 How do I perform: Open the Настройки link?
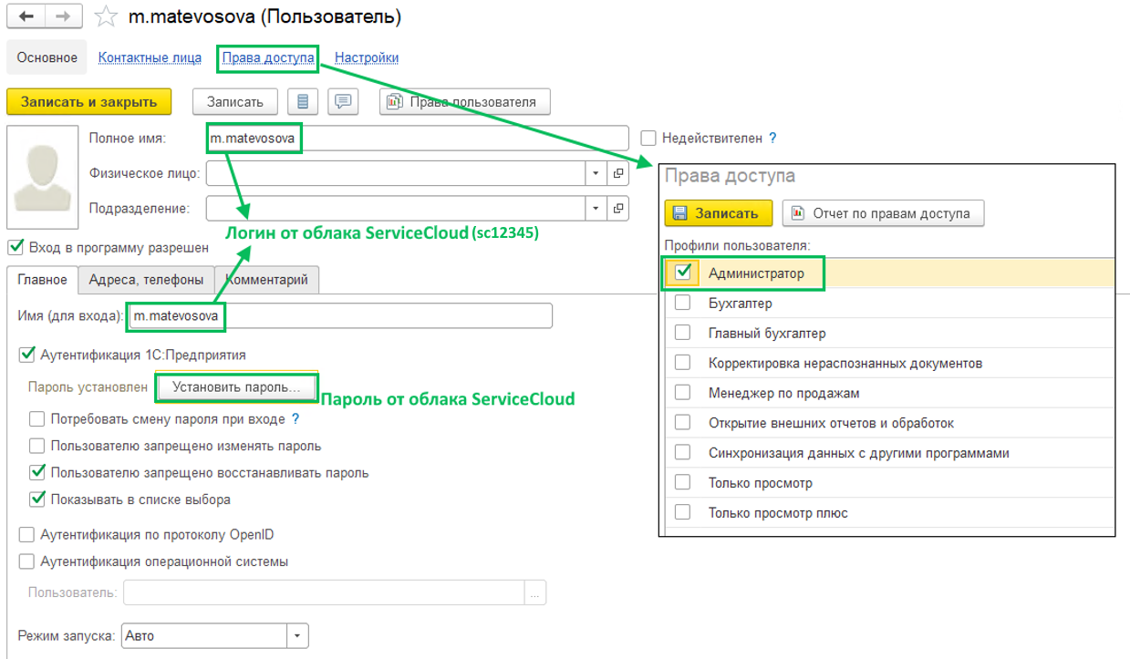coord(367,57)
